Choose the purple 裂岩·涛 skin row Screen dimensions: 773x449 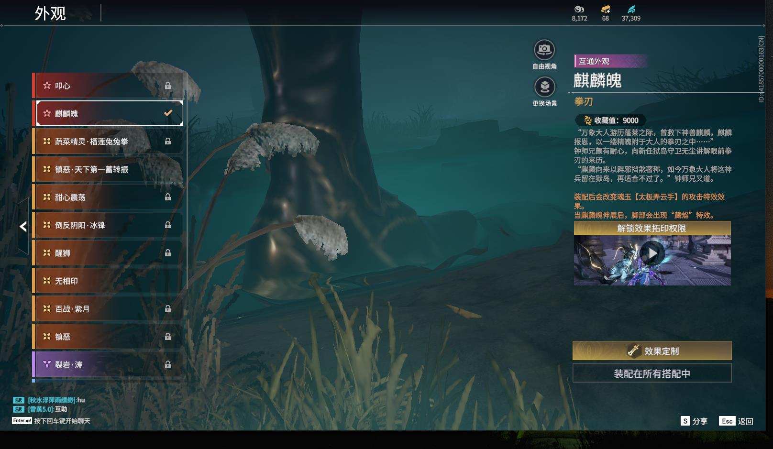[108, 364]
